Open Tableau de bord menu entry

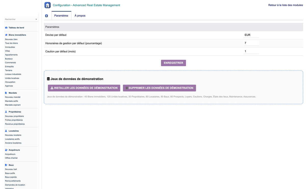click(x=16, y=27)
